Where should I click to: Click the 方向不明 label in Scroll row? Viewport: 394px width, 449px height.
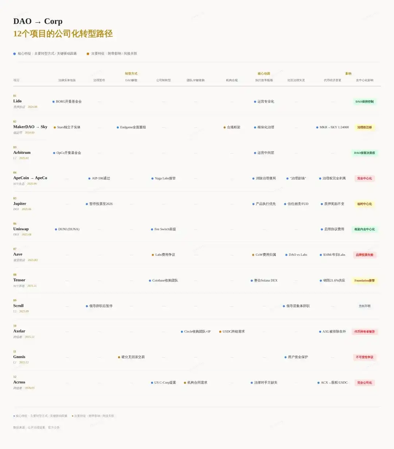[364, 306]
